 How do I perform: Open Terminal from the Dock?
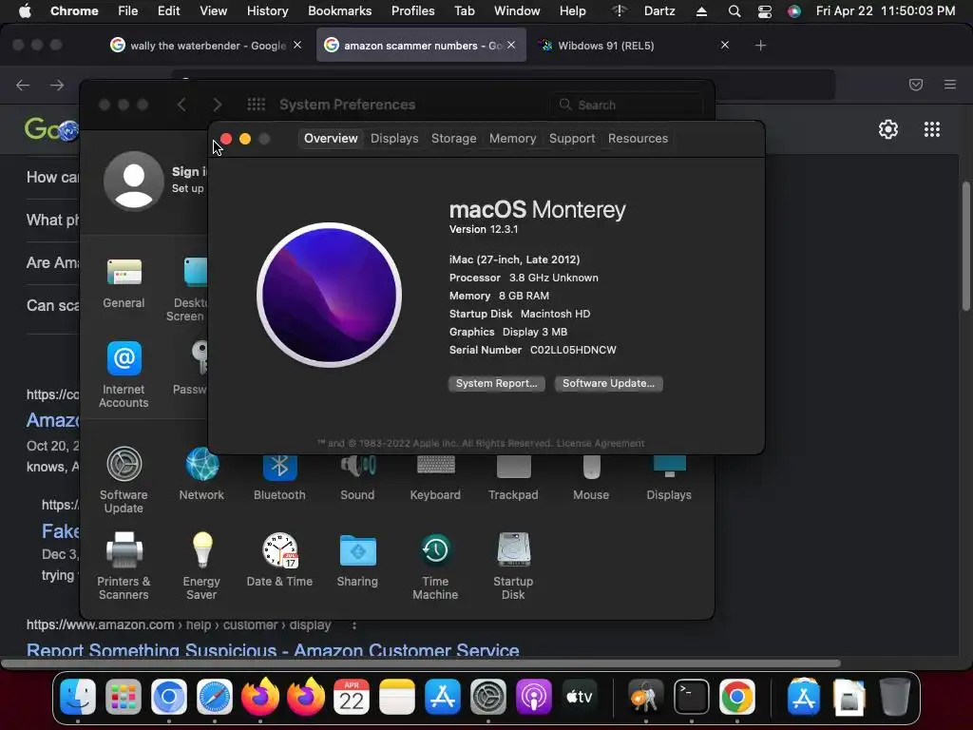tap(692, 697)
